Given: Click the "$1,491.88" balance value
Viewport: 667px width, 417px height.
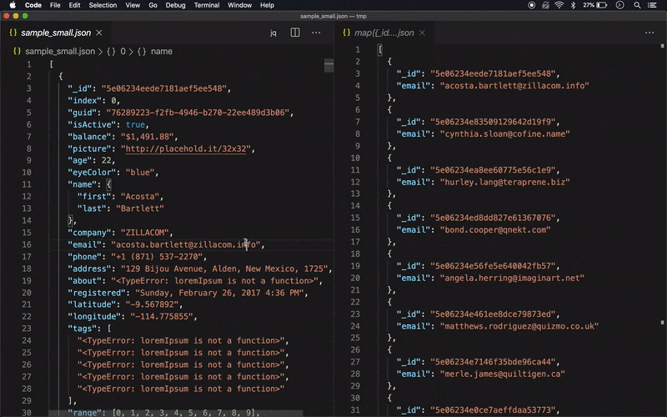Looking at the screenshot, I should [x=148, y=137].
